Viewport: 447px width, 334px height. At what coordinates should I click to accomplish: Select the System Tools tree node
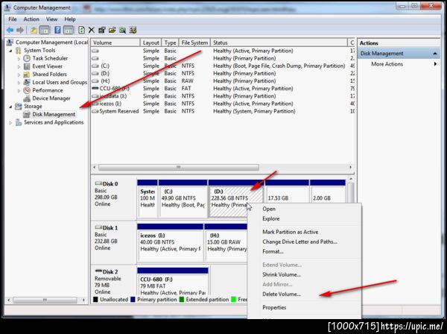tap(39, 50)
